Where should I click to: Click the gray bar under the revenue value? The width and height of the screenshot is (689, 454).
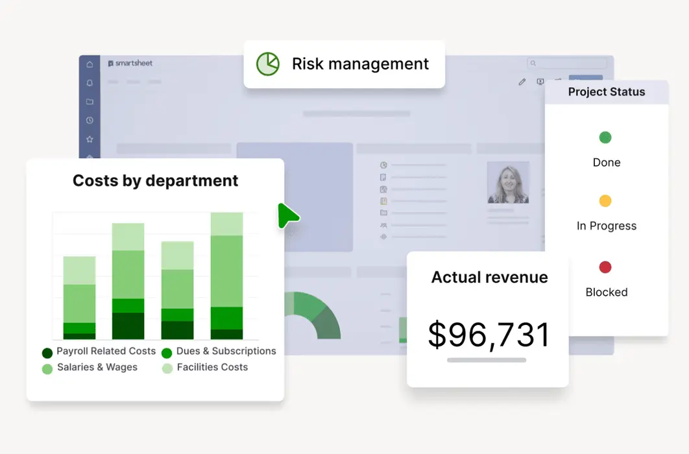487,360
